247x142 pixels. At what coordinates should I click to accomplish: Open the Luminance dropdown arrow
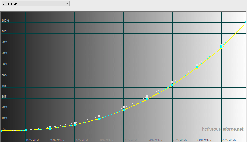click(x=67, y=3)
